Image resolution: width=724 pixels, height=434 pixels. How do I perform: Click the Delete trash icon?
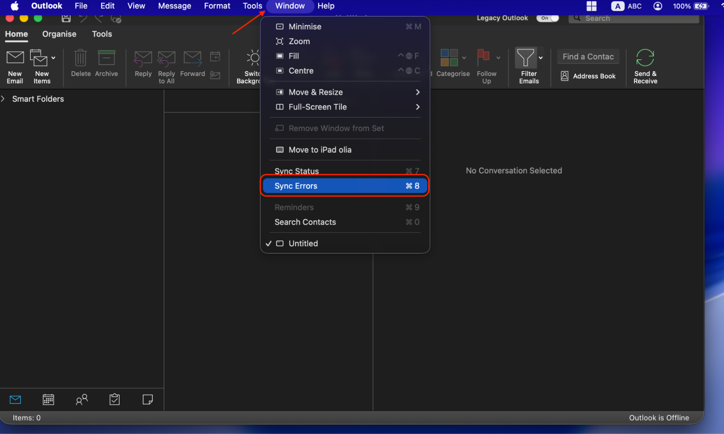pos(80,58)
